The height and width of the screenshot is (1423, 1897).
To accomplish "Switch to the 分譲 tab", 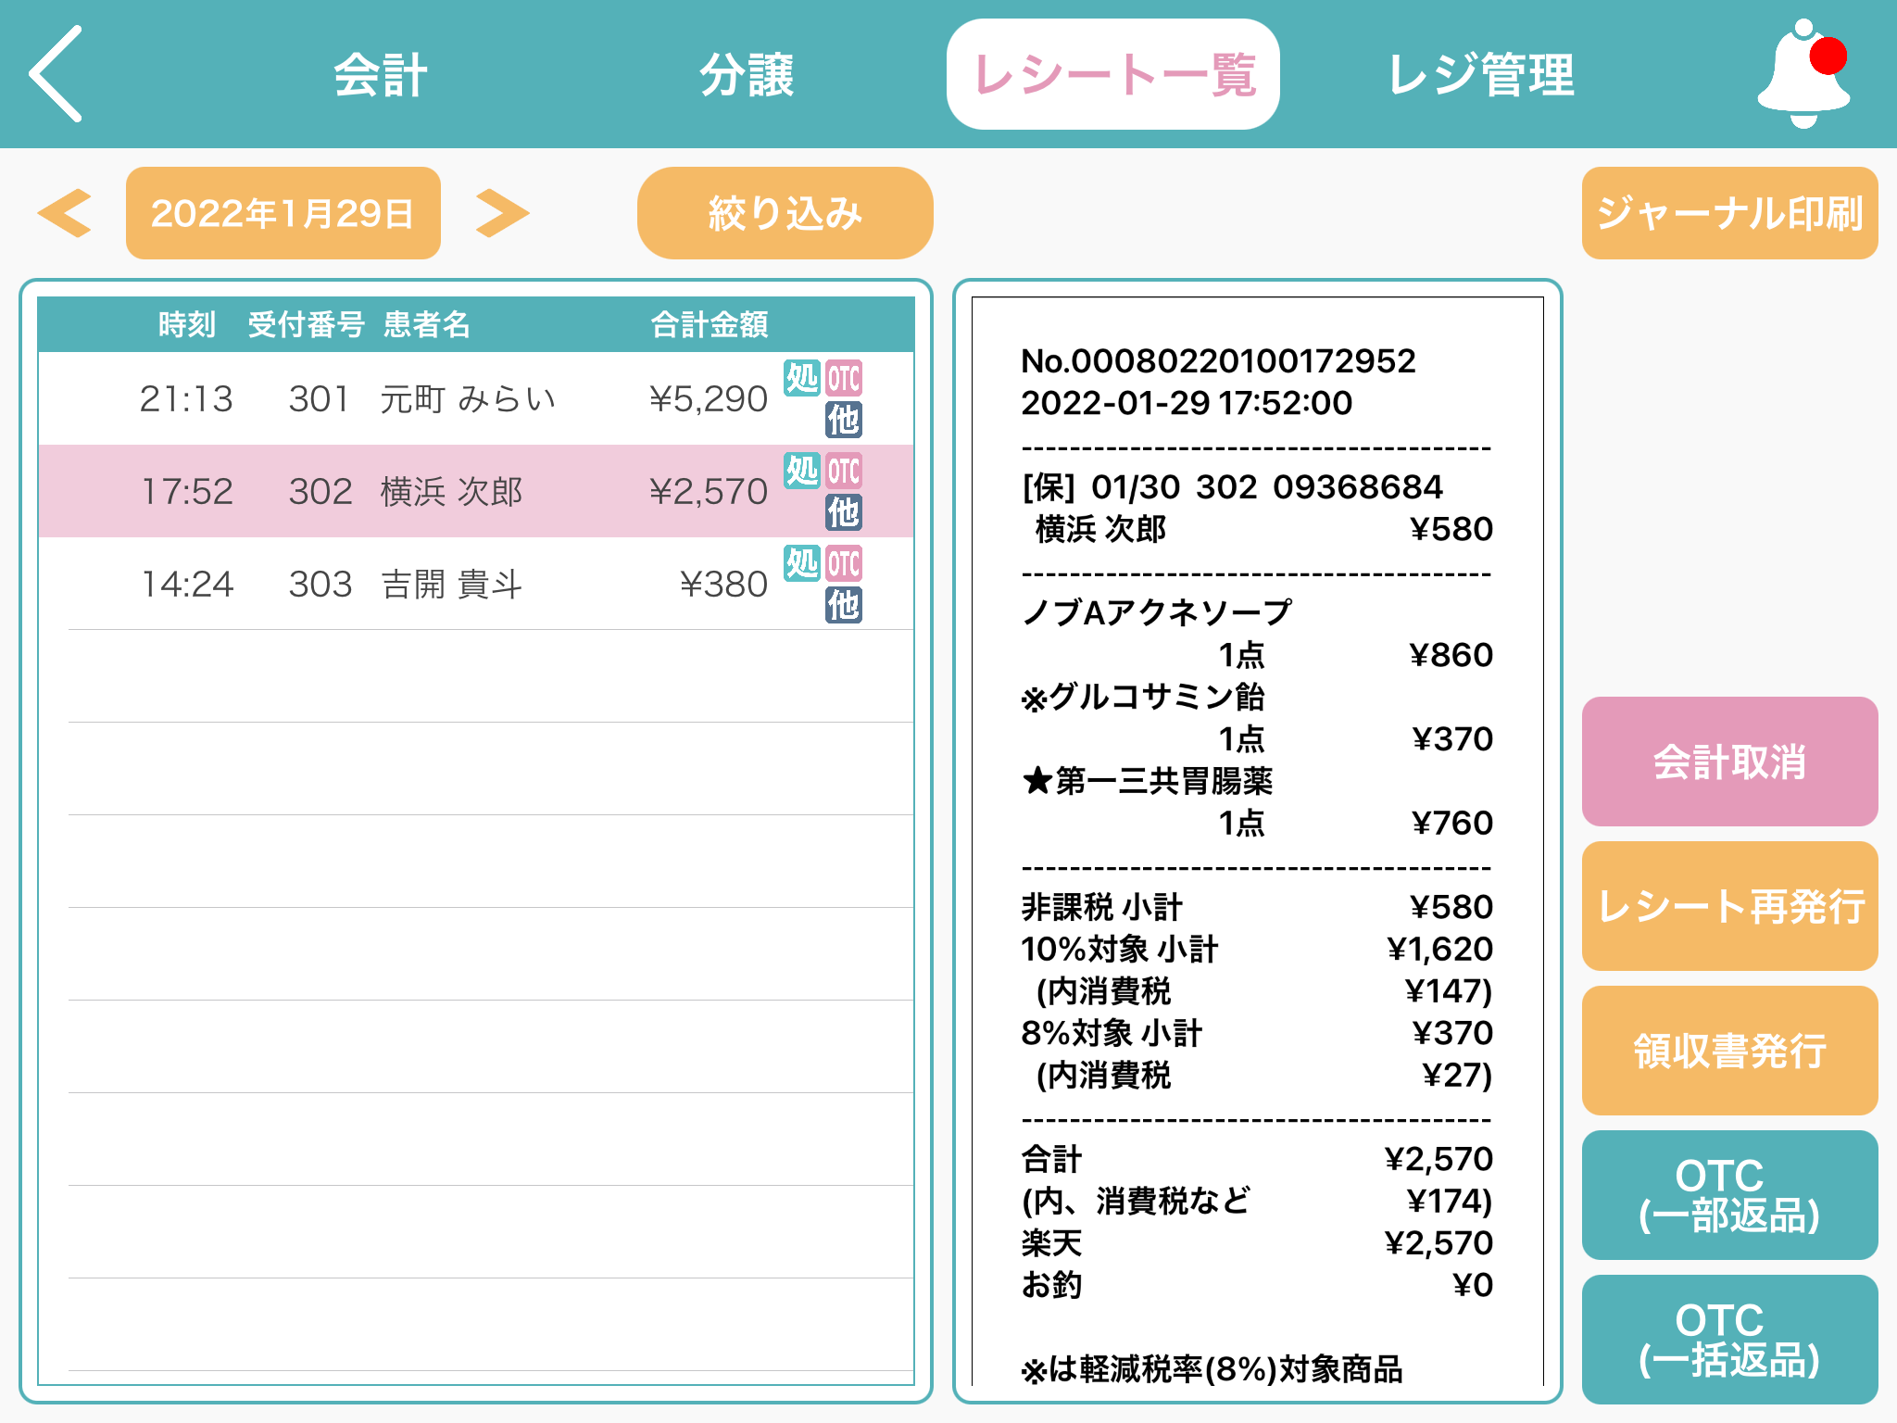I will (x=747, y=74).
